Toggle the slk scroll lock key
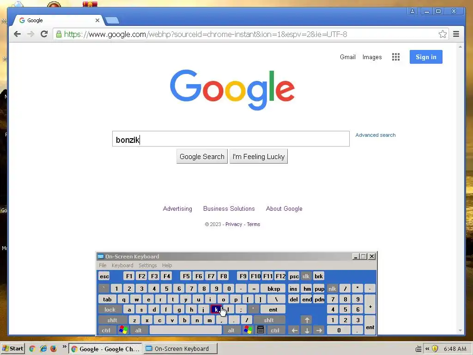This screenshot has width=473, height=355. tap(306, 276)
